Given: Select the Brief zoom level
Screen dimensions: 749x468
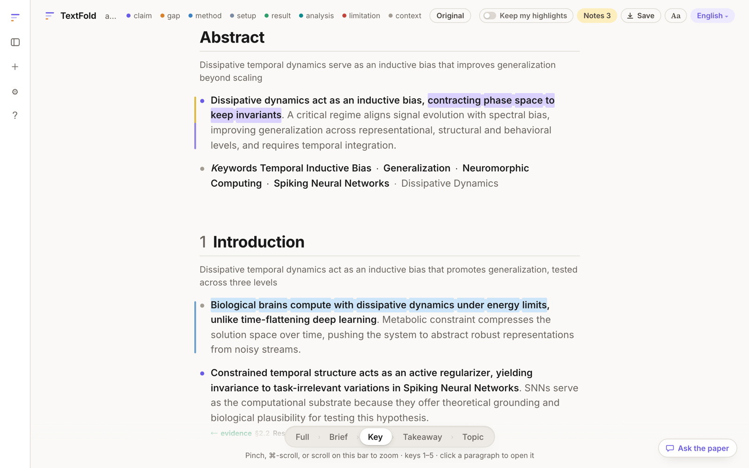Looking at the screenshot, I should tap(338, 437).
